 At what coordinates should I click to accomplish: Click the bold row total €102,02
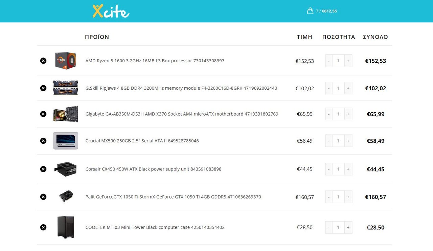375,88
